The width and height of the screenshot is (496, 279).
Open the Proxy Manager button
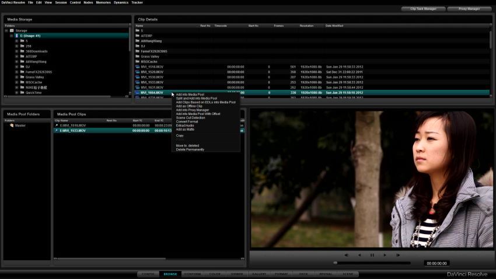[469, 9]
